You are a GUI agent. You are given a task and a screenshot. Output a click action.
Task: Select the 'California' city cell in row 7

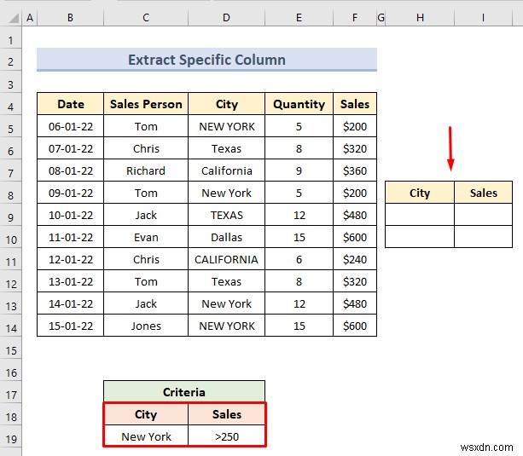pos(226,170)
